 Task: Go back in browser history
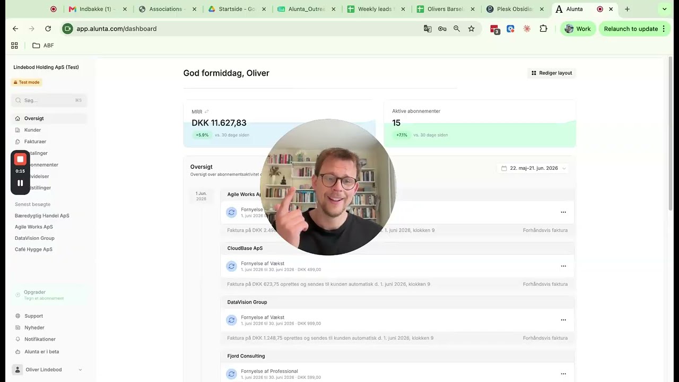tap(15, 29)
